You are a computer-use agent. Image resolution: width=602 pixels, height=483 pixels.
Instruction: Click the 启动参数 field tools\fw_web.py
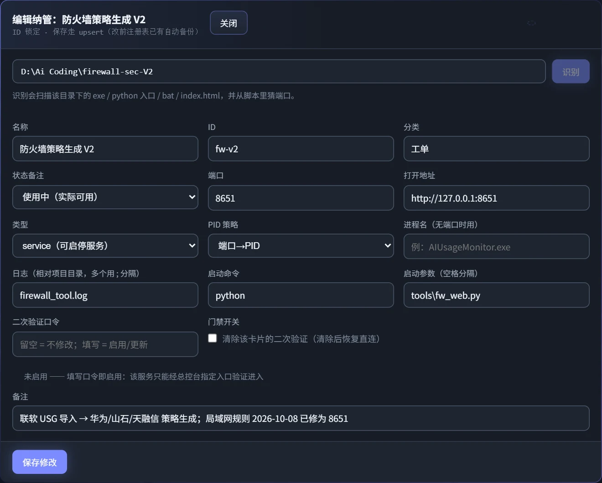[x=496, y=295]
